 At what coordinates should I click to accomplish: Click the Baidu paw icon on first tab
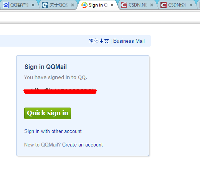(6, 5)
